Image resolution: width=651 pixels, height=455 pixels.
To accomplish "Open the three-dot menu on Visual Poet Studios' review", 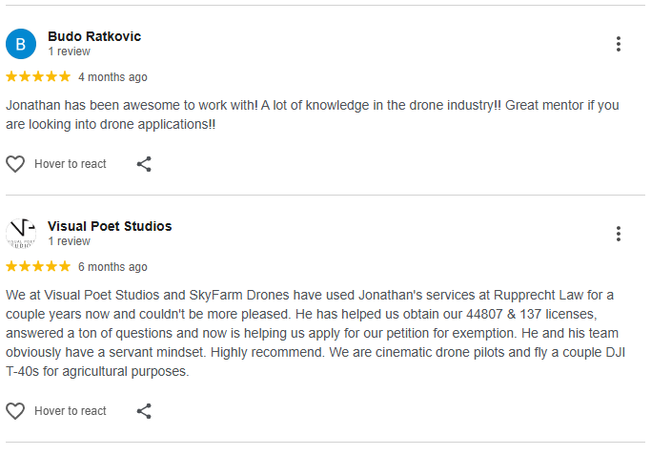I will [619, 234].
